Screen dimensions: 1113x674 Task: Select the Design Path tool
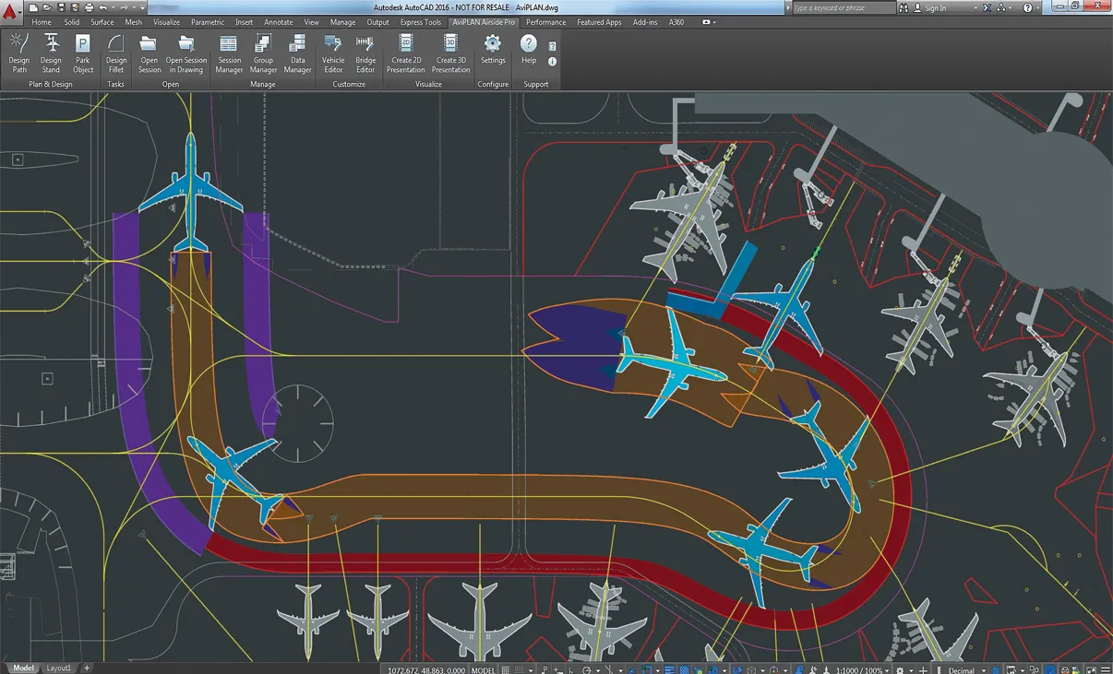18,53
